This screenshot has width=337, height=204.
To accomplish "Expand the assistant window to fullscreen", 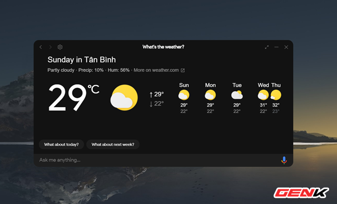I will [267, 47].
